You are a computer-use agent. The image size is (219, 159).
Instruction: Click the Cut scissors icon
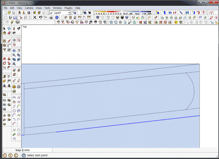point(21,17)
